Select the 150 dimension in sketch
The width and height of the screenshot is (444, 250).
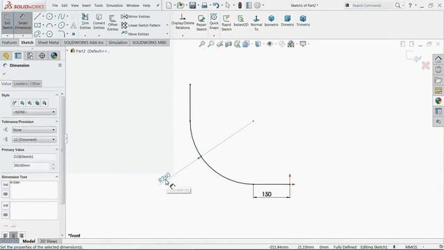click(x=266, y=194)
